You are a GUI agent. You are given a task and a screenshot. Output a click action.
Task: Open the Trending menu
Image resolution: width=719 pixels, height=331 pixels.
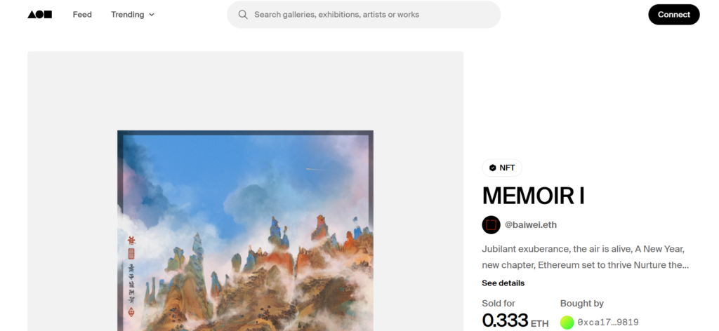click(133, 15)
